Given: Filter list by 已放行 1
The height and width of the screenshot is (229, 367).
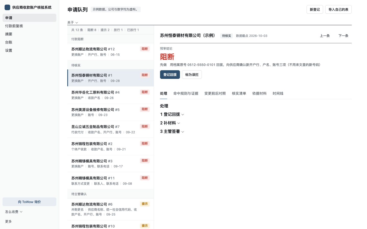Looking at the screenshot, I should pos(133,30).
